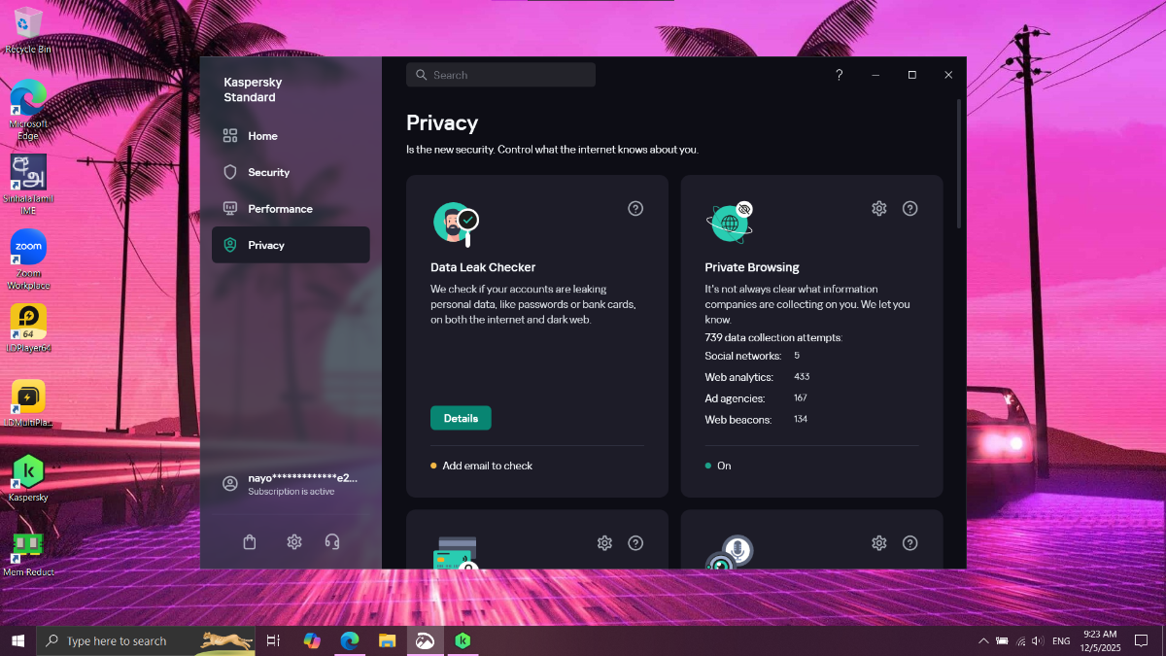Switch to Kaspersky app in the taskbar
The width and height of the screenshot is (1166, 656).
[x=463, y=640]
